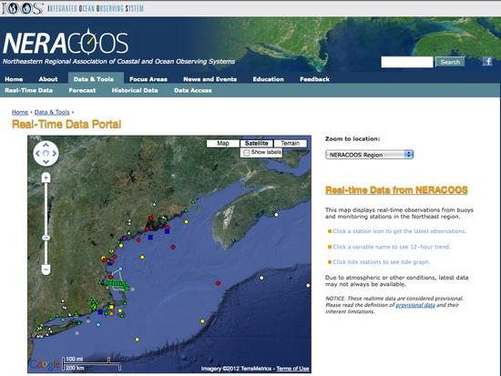Open the provisional data definition link
This screenshot has height=376, width=501.
tap(415, 305)
